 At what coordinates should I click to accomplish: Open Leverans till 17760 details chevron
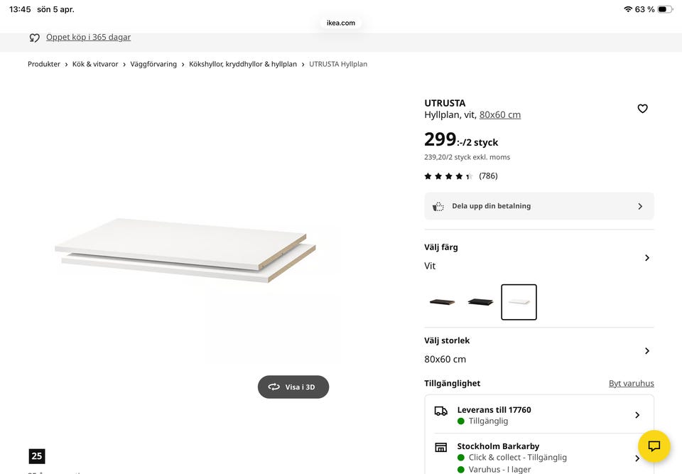pyautogui.click(x=637, y=415)
